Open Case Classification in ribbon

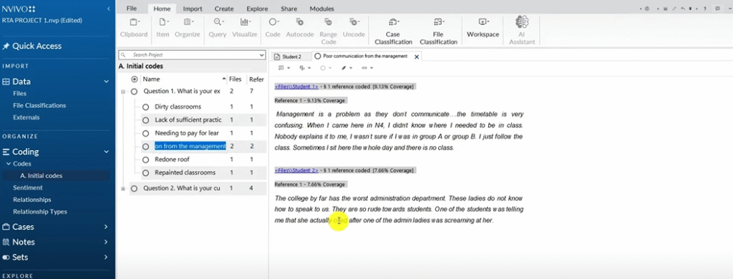tap(393, 31)
